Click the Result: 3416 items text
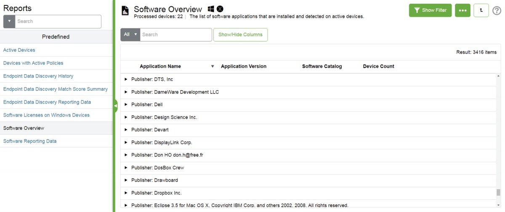 (x=476, y=52)
